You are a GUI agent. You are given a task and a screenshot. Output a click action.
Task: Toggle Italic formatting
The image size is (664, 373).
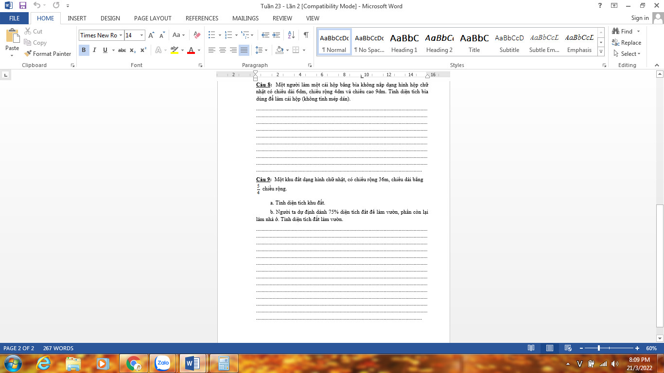pos(94,50)
